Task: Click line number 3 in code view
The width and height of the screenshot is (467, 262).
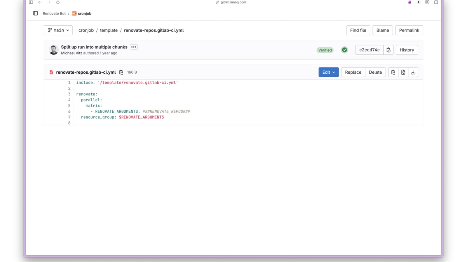Action: pos(69,94)
